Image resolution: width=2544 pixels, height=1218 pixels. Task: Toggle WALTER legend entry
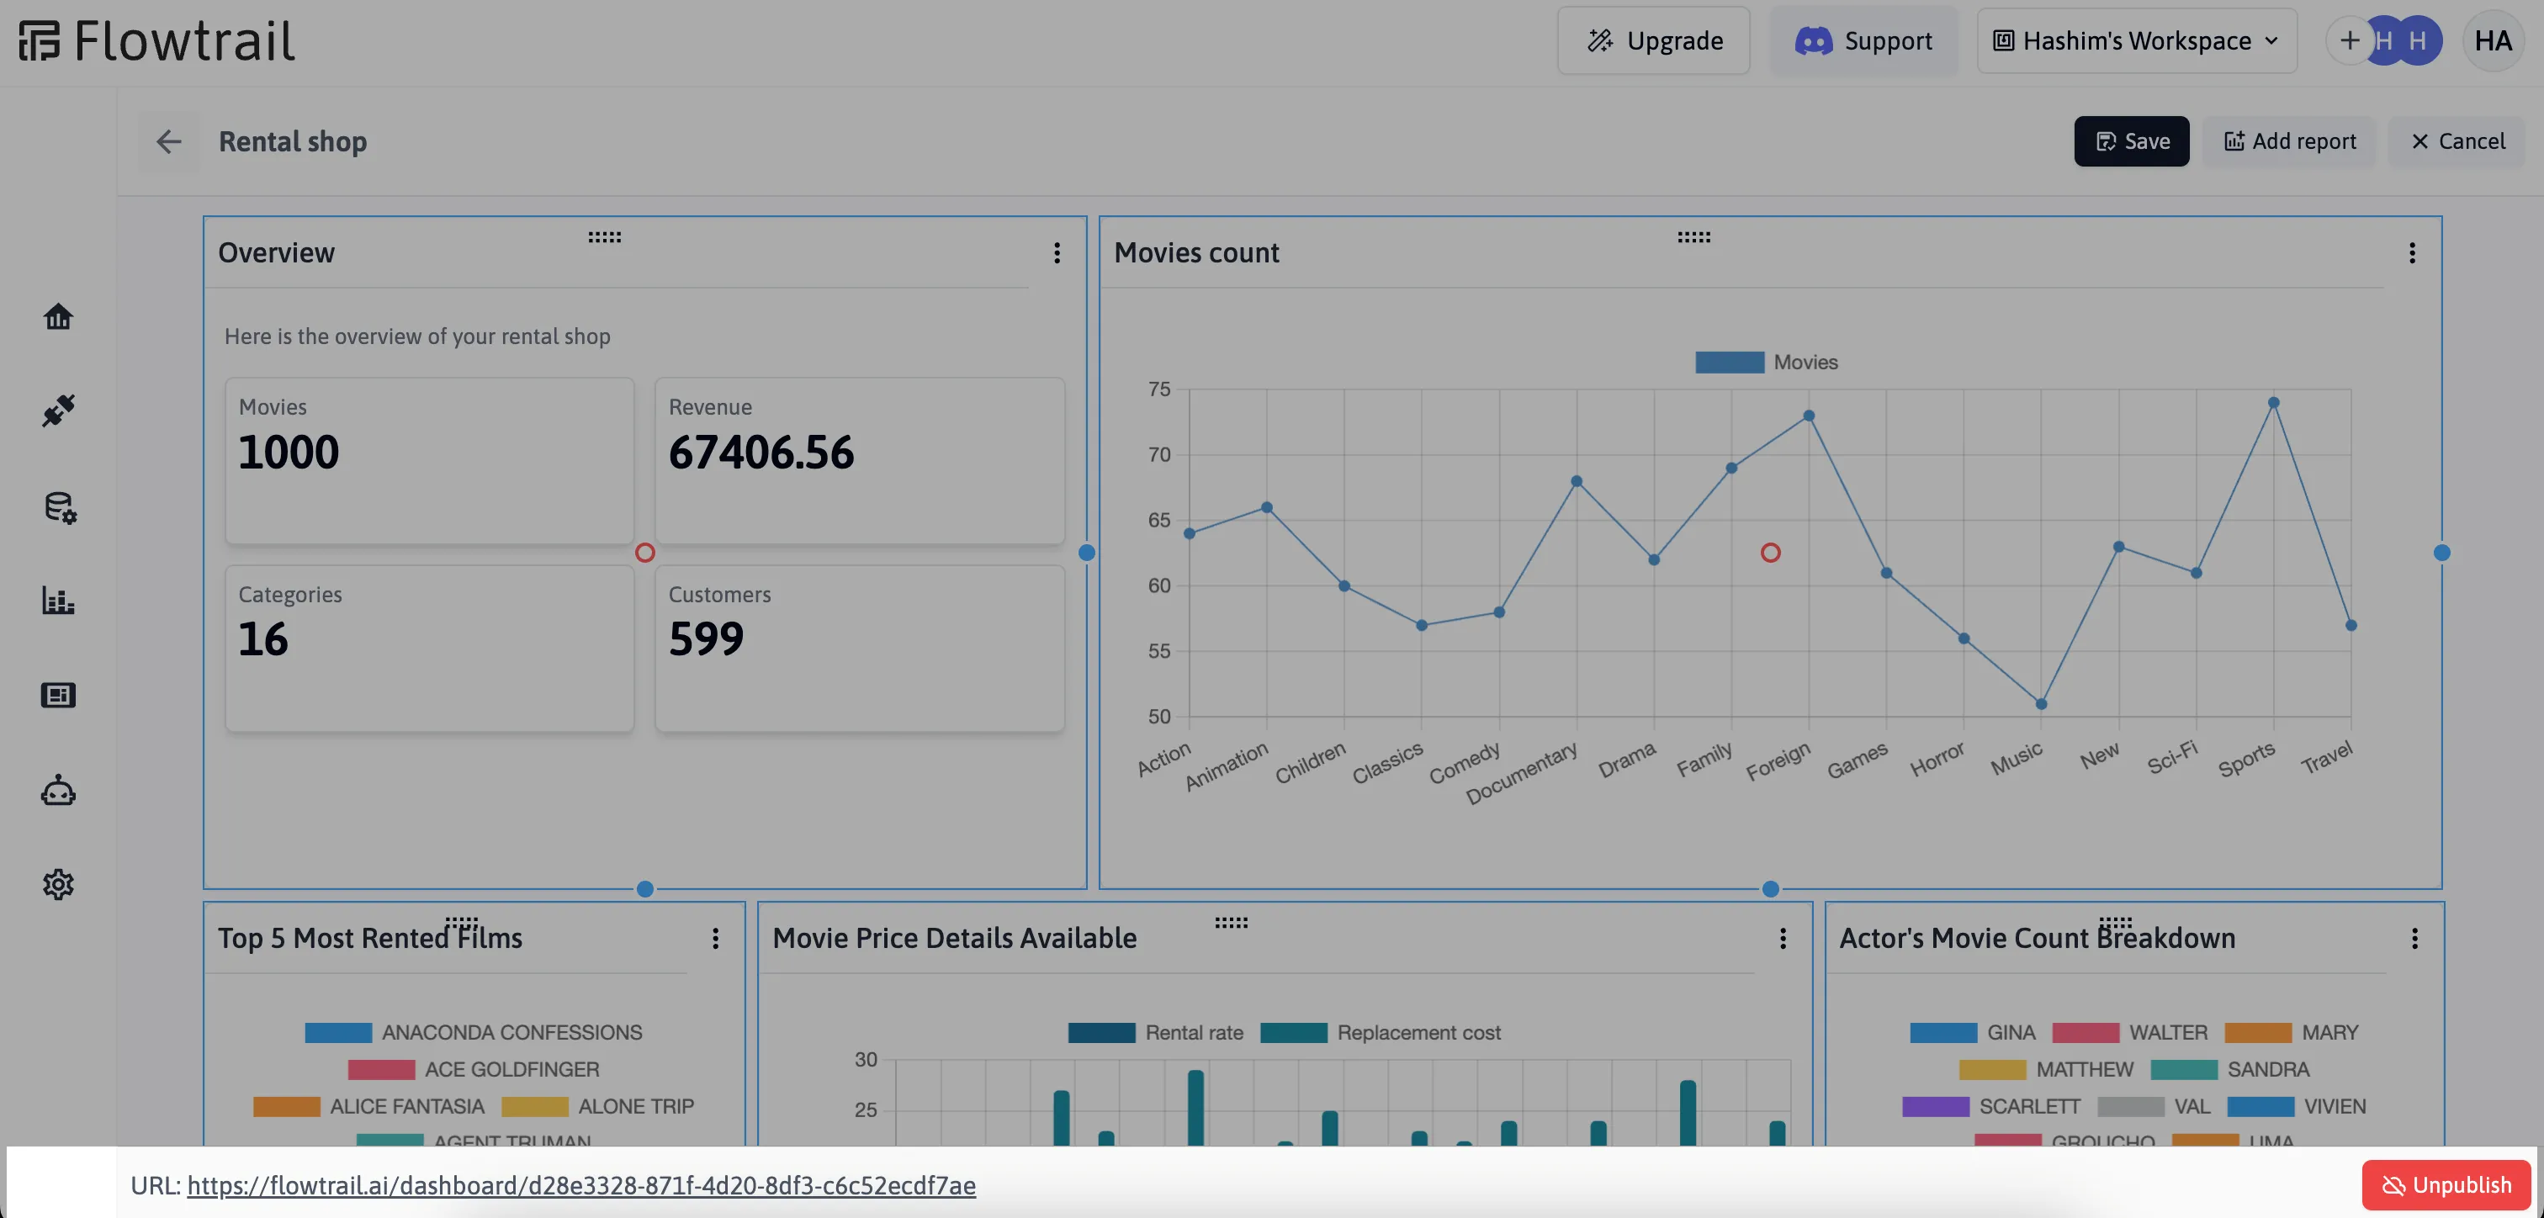click(x=2129, y=1032)
